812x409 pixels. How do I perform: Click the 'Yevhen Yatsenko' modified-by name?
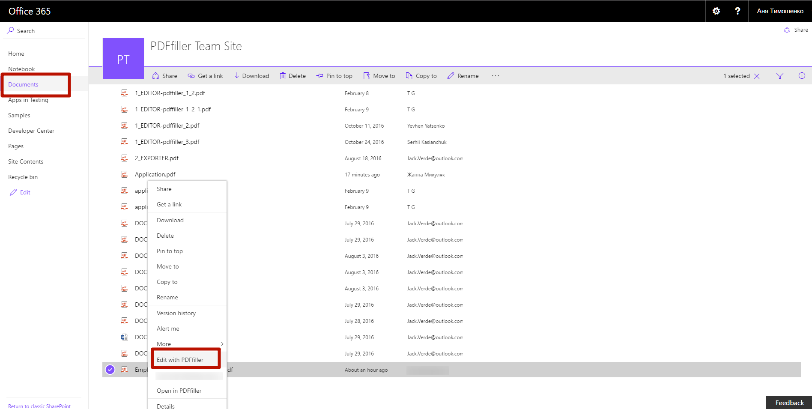tap(426, 126)
